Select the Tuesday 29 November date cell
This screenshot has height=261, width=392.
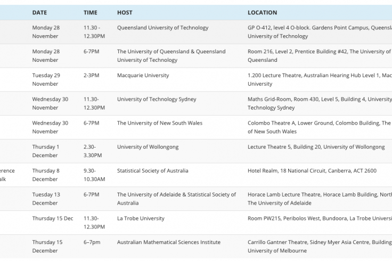[46, 79]
